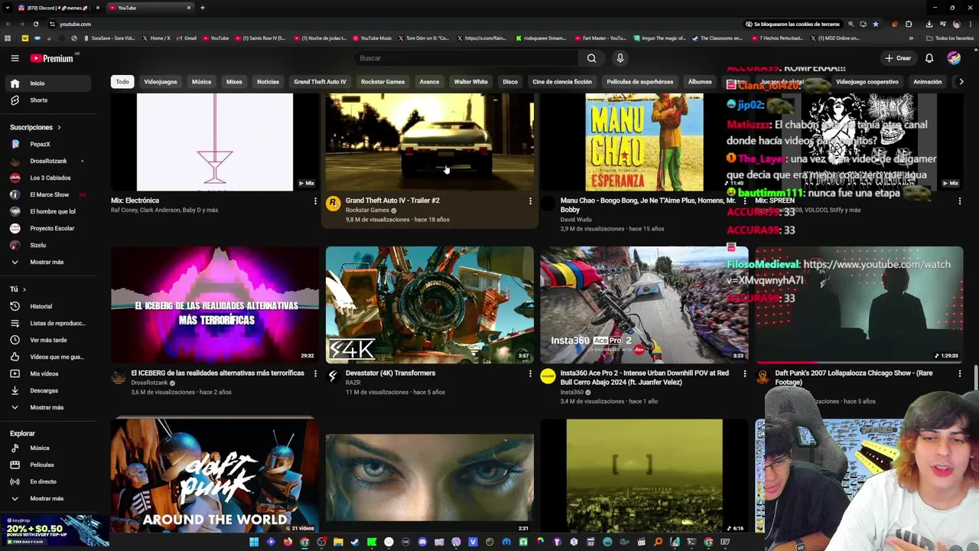Focus the Buscar search field

[467, 58]
